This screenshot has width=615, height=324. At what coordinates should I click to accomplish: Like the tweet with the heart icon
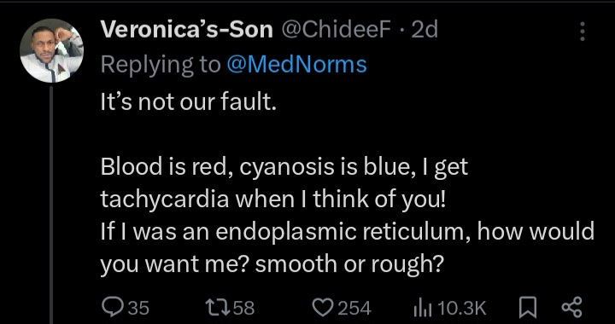[x=324, y=307]
